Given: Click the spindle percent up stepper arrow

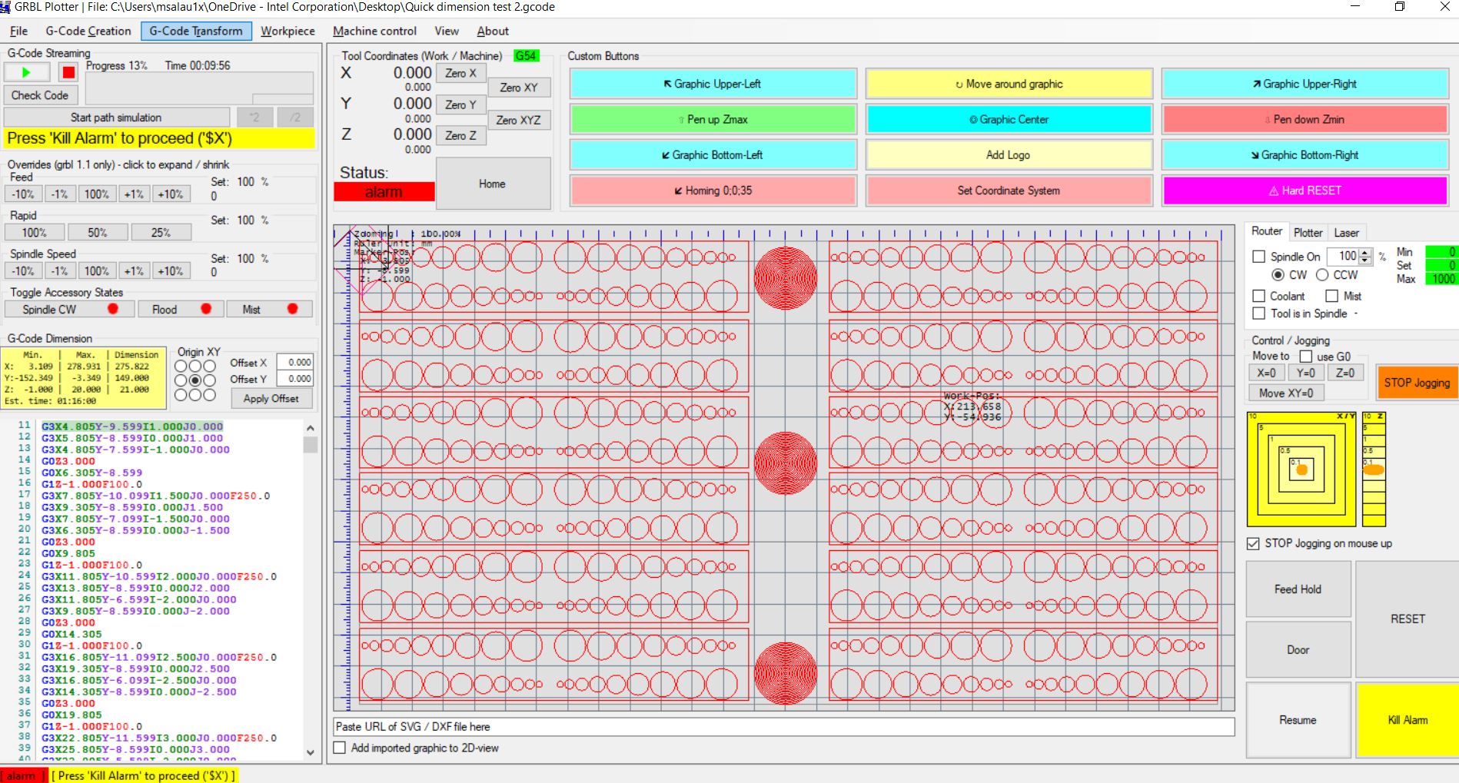Looking at the screenshot, I should tap(1364, 253).
